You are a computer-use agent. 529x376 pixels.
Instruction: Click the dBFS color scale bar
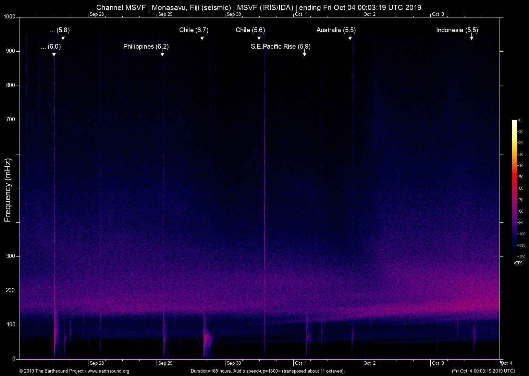click(515, 188)
